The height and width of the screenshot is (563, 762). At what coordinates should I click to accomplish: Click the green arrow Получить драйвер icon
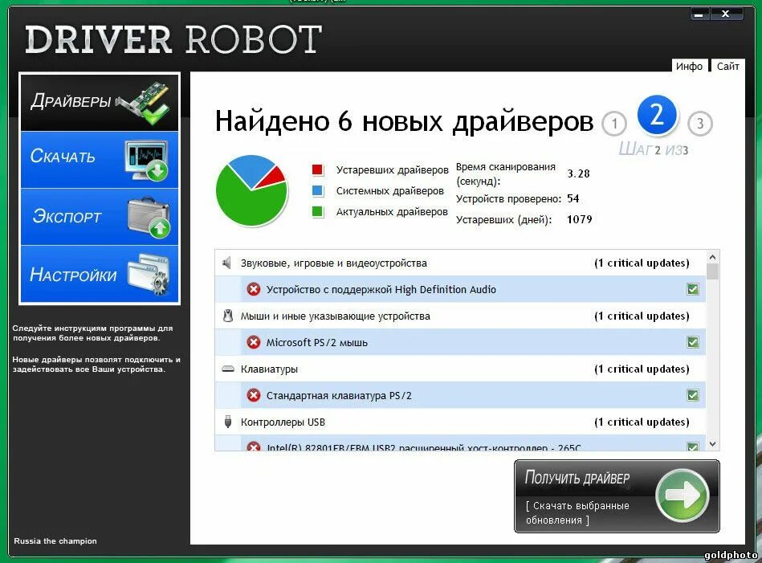click(682, 496)
